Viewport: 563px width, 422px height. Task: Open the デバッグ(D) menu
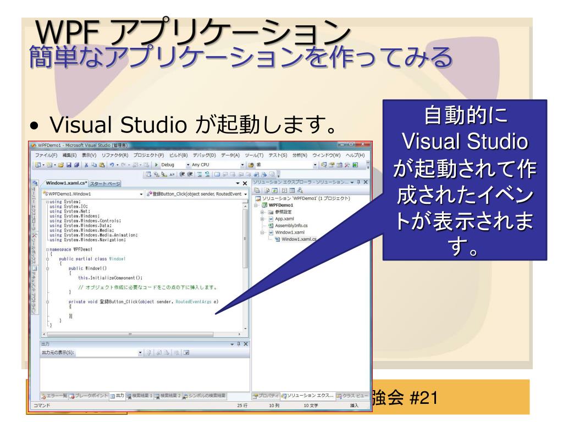(x=205, y=155)
